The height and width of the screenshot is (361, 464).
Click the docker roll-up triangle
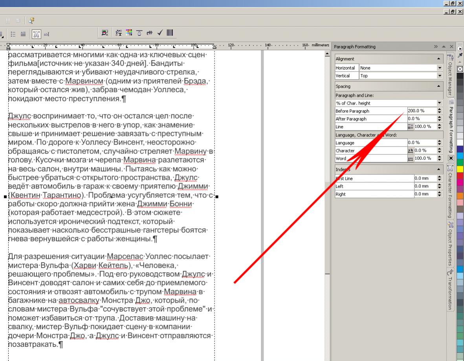point(444,46)
